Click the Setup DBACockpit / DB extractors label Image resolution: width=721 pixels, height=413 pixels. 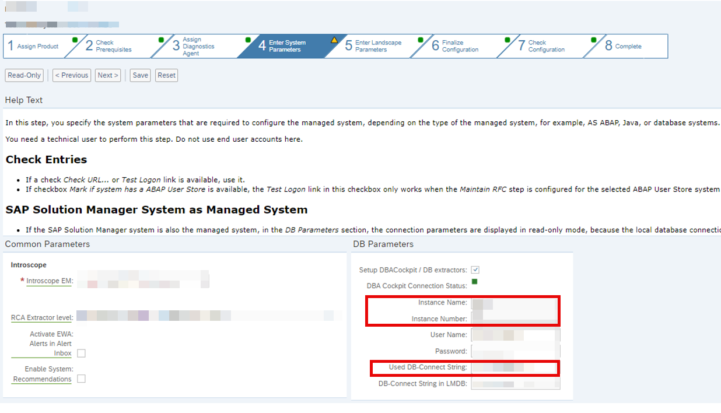tap(413, 270)
